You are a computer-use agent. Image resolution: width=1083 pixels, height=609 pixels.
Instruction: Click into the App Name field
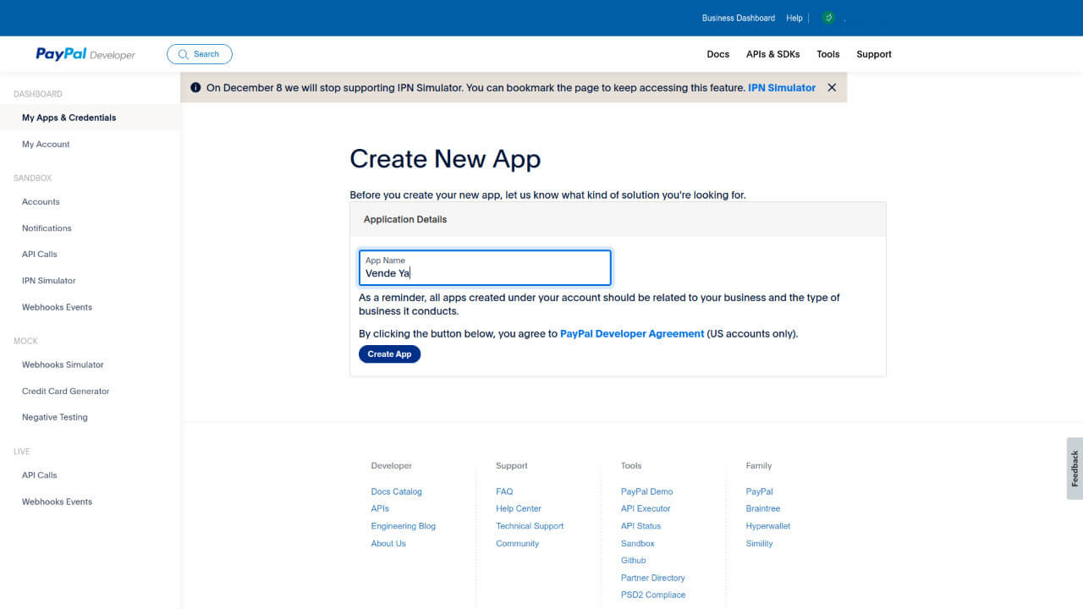pos(485,267)
